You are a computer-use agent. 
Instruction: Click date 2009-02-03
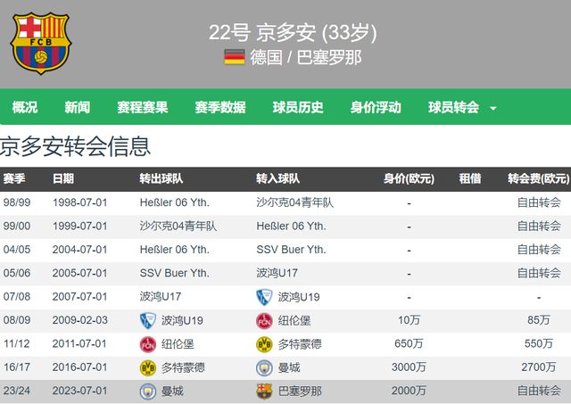79,320
